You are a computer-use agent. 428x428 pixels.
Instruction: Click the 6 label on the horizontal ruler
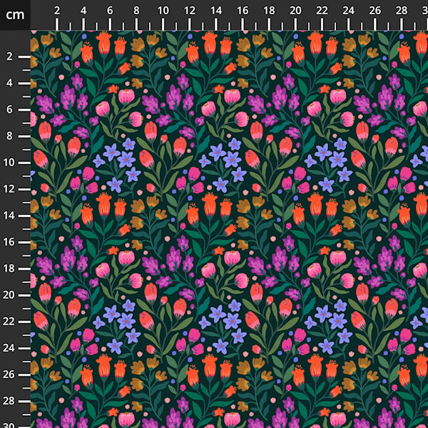[x=110, y=11]
